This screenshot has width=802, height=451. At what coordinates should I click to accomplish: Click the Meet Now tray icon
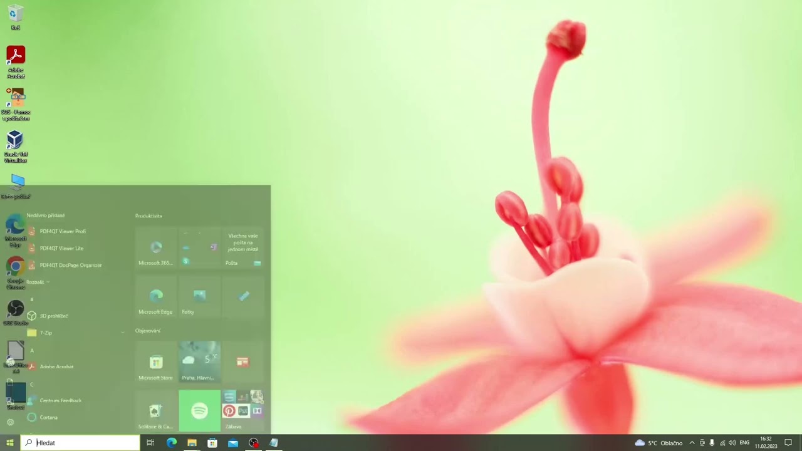point(702,443)
